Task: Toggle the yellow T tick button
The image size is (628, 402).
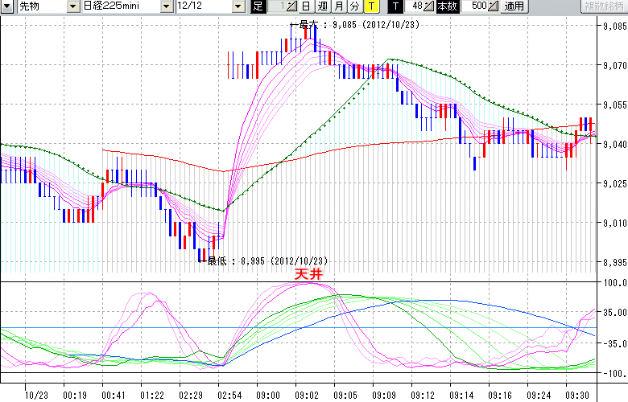Action: tap(371, 6)
